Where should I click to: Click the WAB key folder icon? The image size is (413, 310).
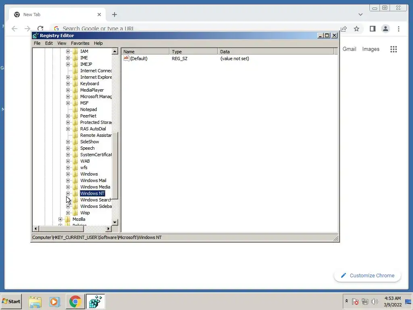[x=75, y=161]
